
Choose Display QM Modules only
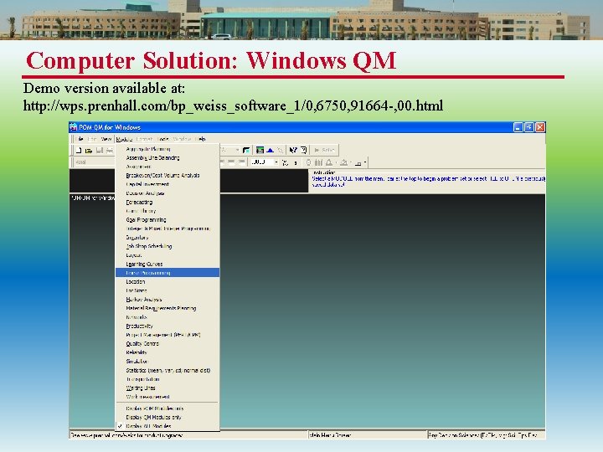pyautogui.click(x=167, y=418)
